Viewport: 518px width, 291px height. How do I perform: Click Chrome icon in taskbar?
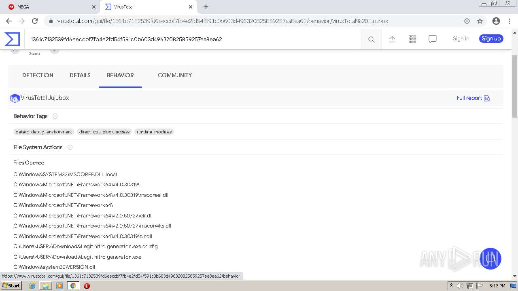tap(73, 286)
